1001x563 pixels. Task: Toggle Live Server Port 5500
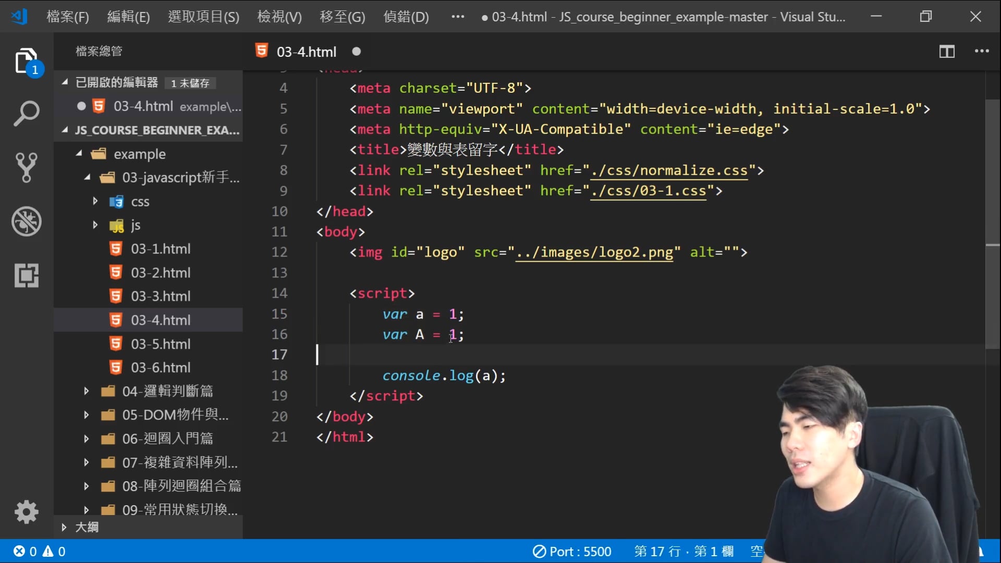(572, 552)
